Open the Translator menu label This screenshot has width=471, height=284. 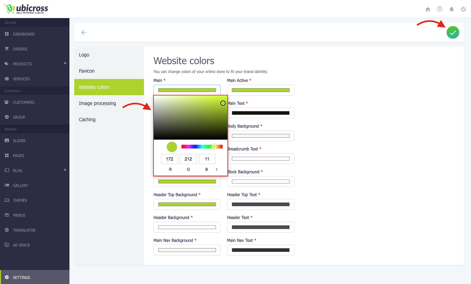pos(24,230)
